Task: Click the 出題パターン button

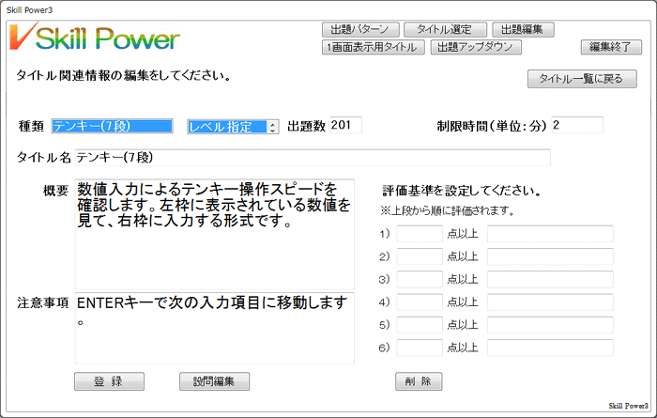Action: (x=360, y=30)
